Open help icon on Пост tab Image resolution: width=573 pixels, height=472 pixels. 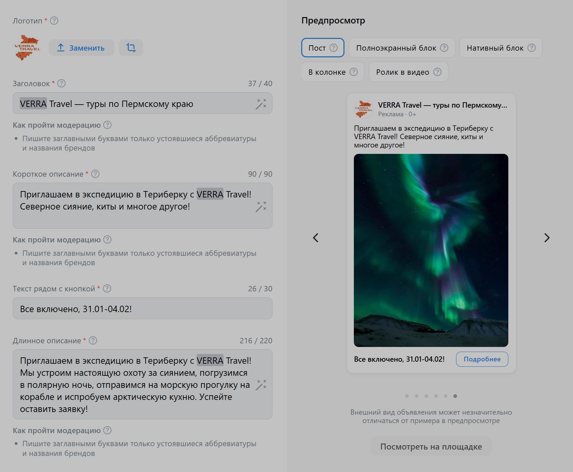tap(333, 48)
